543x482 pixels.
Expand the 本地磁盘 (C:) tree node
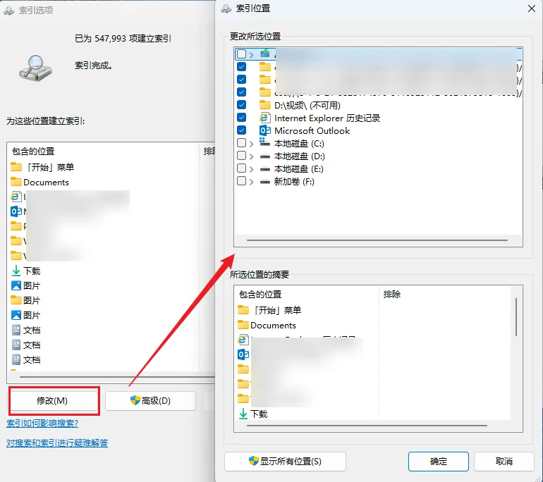tap(252, 144)
